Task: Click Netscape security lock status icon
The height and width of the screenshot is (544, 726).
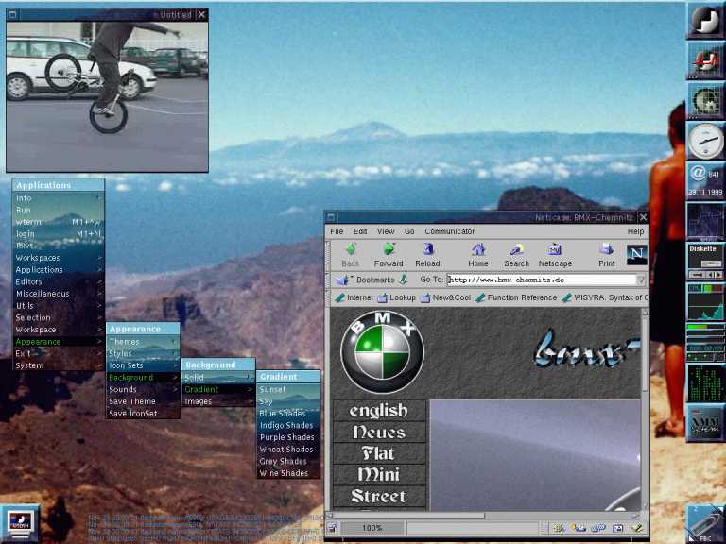Action: (x=333, y=528)
